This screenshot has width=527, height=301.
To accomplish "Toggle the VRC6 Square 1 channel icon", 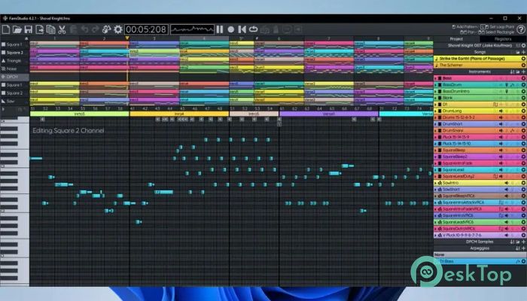I will point(3,85).
